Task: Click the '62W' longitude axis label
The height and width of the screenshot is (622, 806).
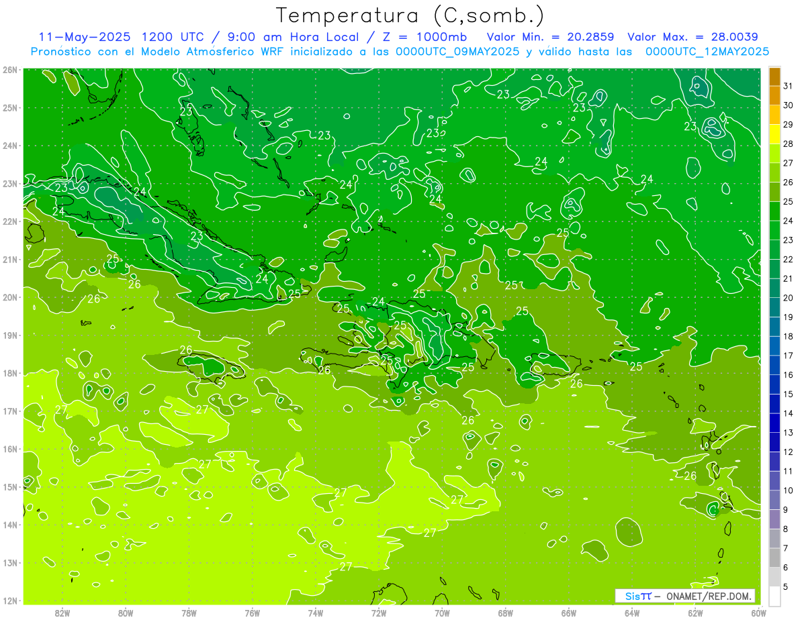Action: tap(695, 613)
